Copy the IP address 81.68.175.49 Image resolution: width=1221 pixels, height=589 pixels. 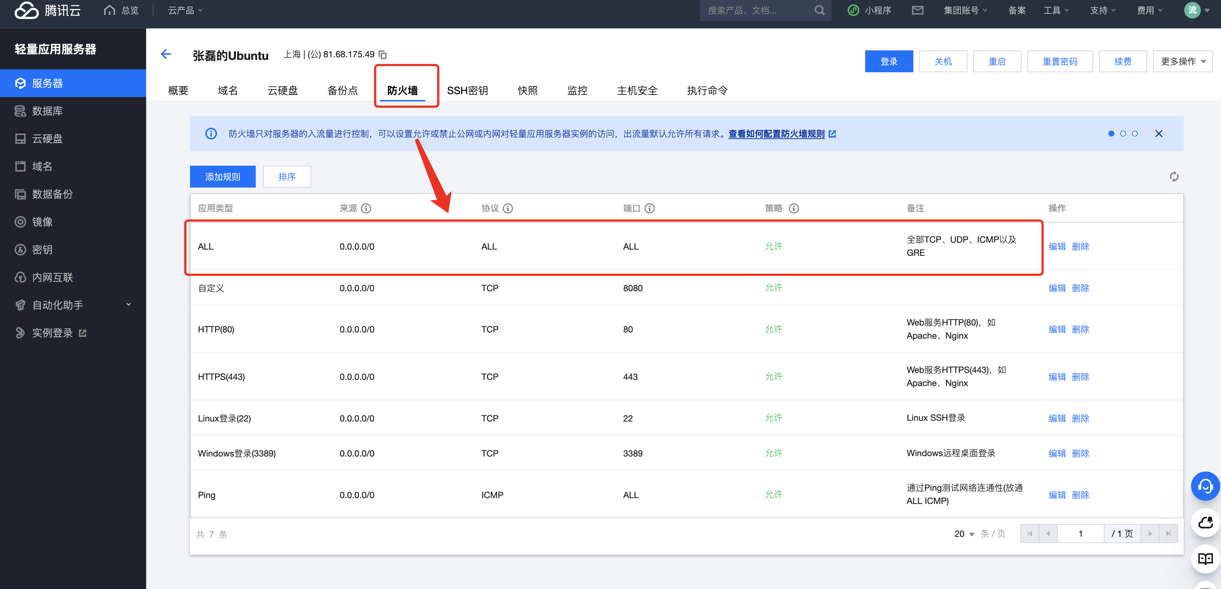(383, 55)
